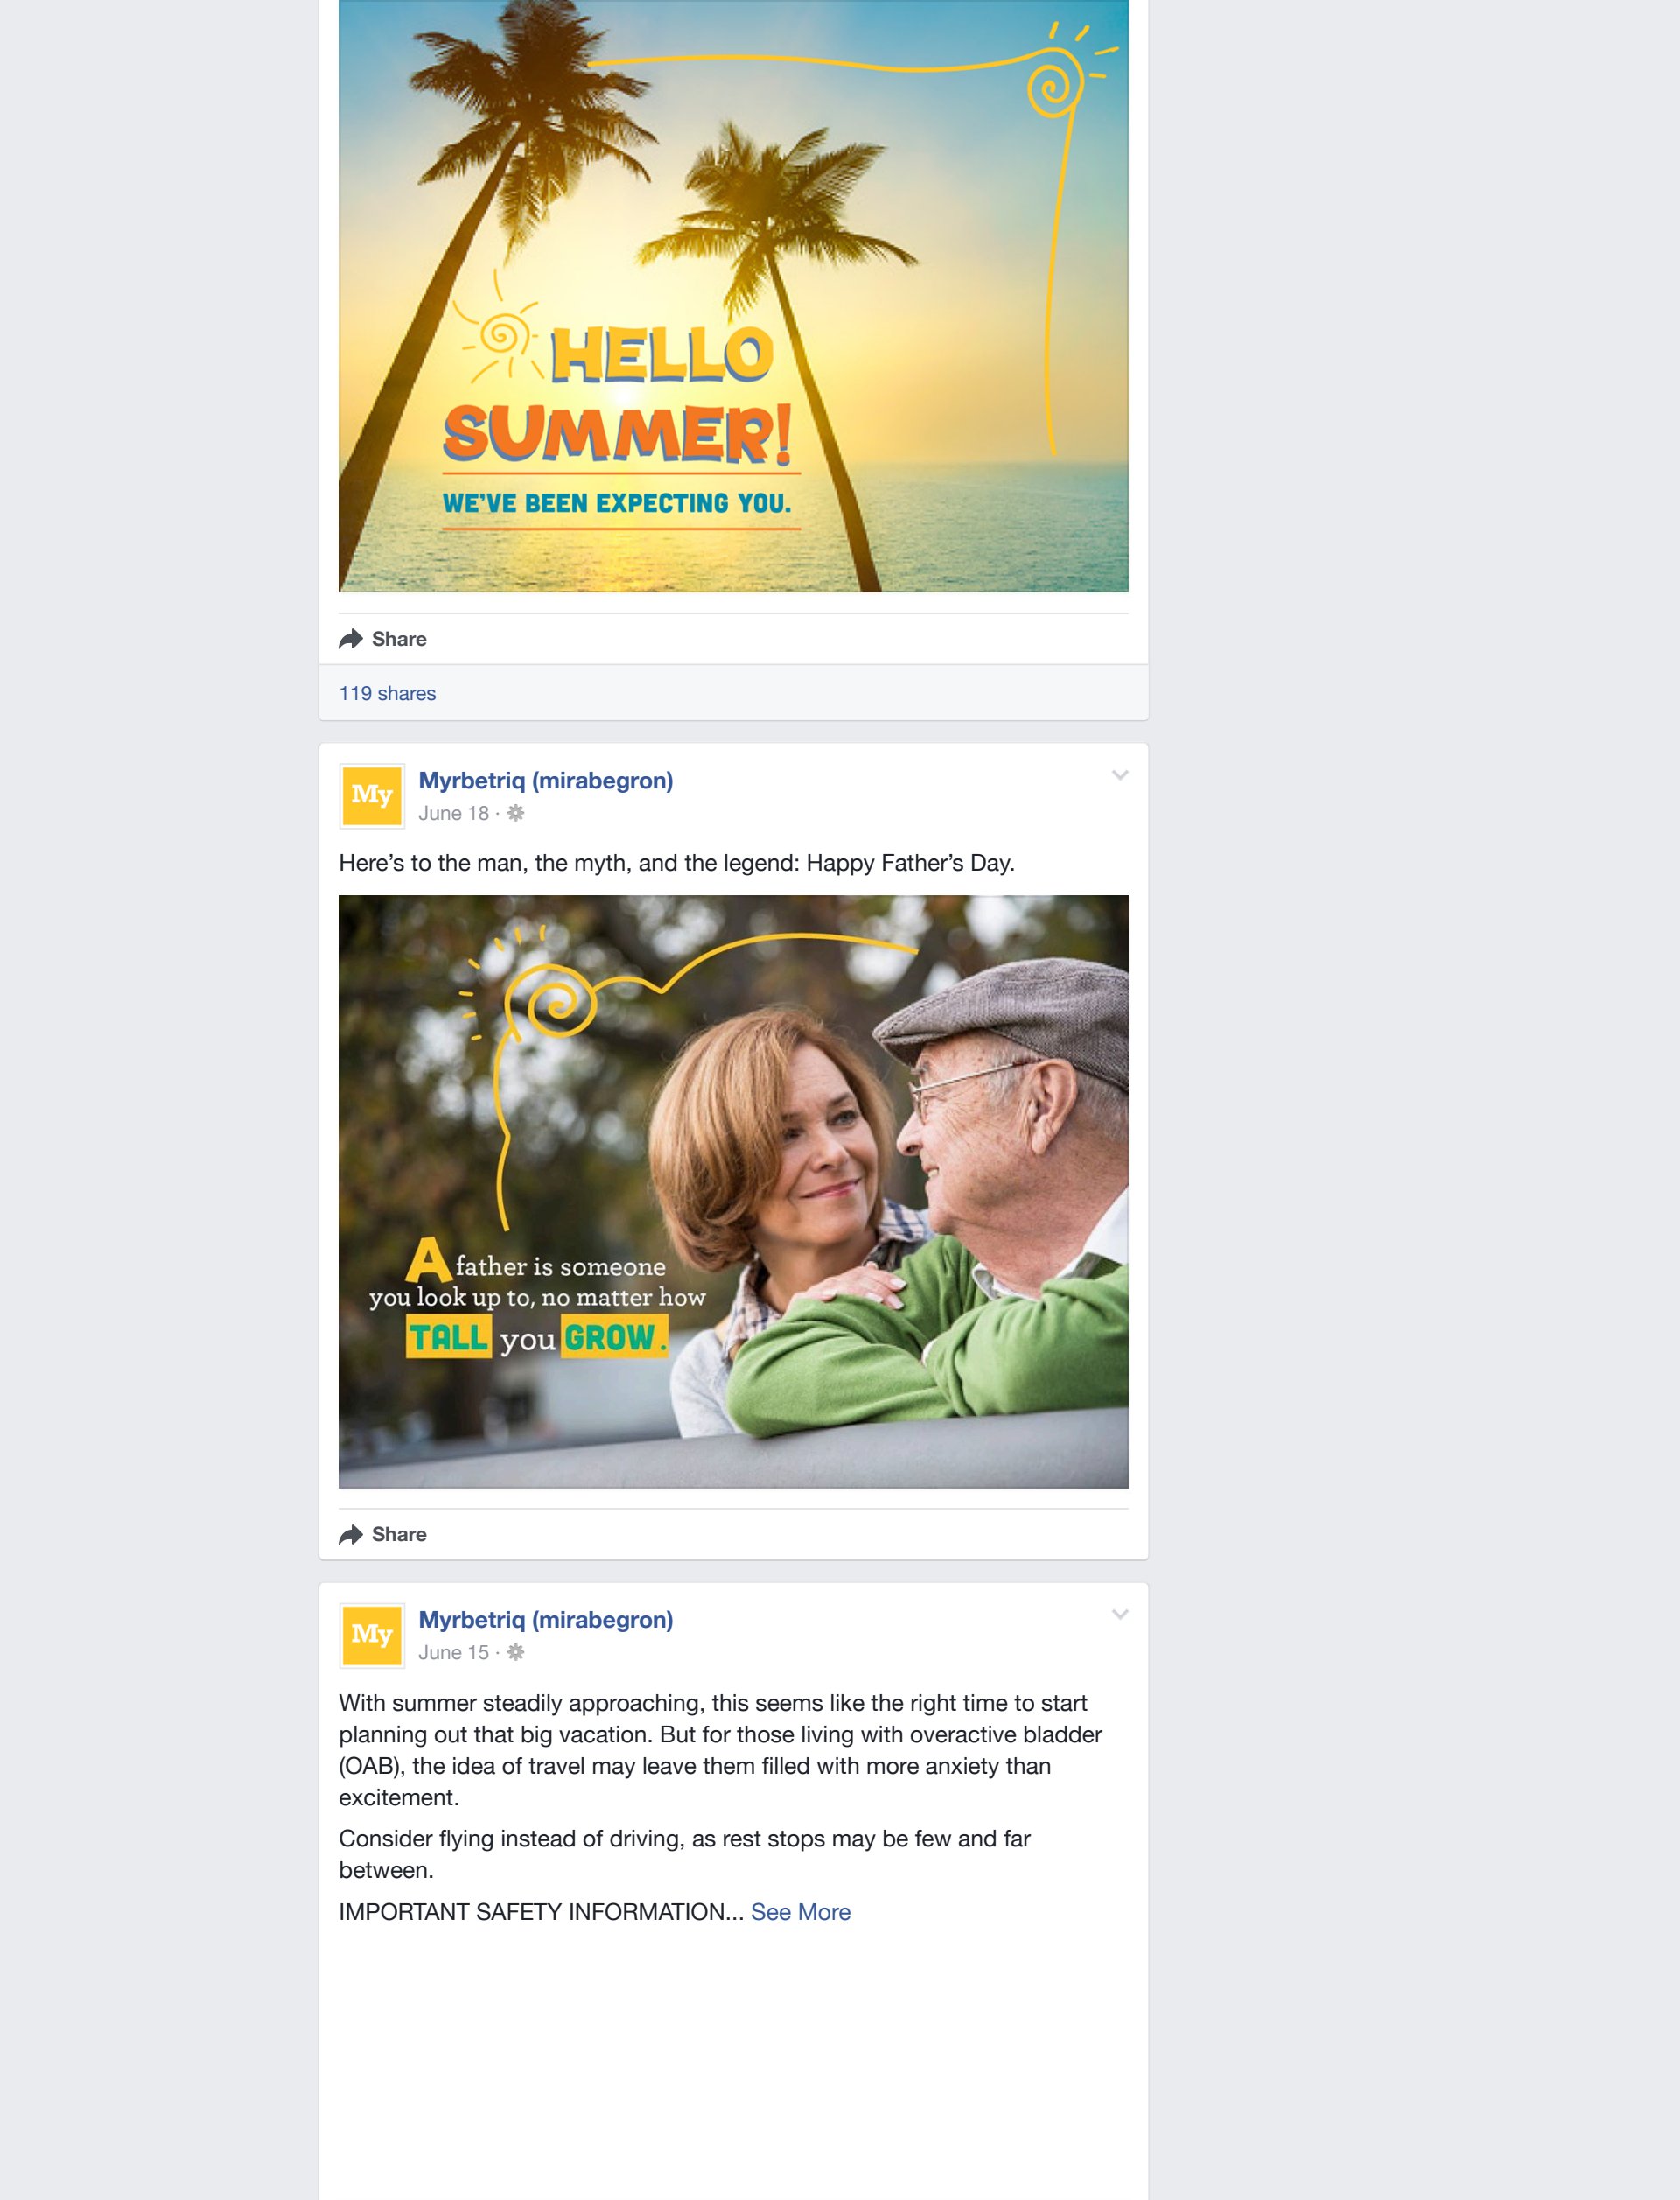Viewport: 1680px width, 2200px height.
Task: Open the June 15 post options chevron
Action: [1120, 1614]
